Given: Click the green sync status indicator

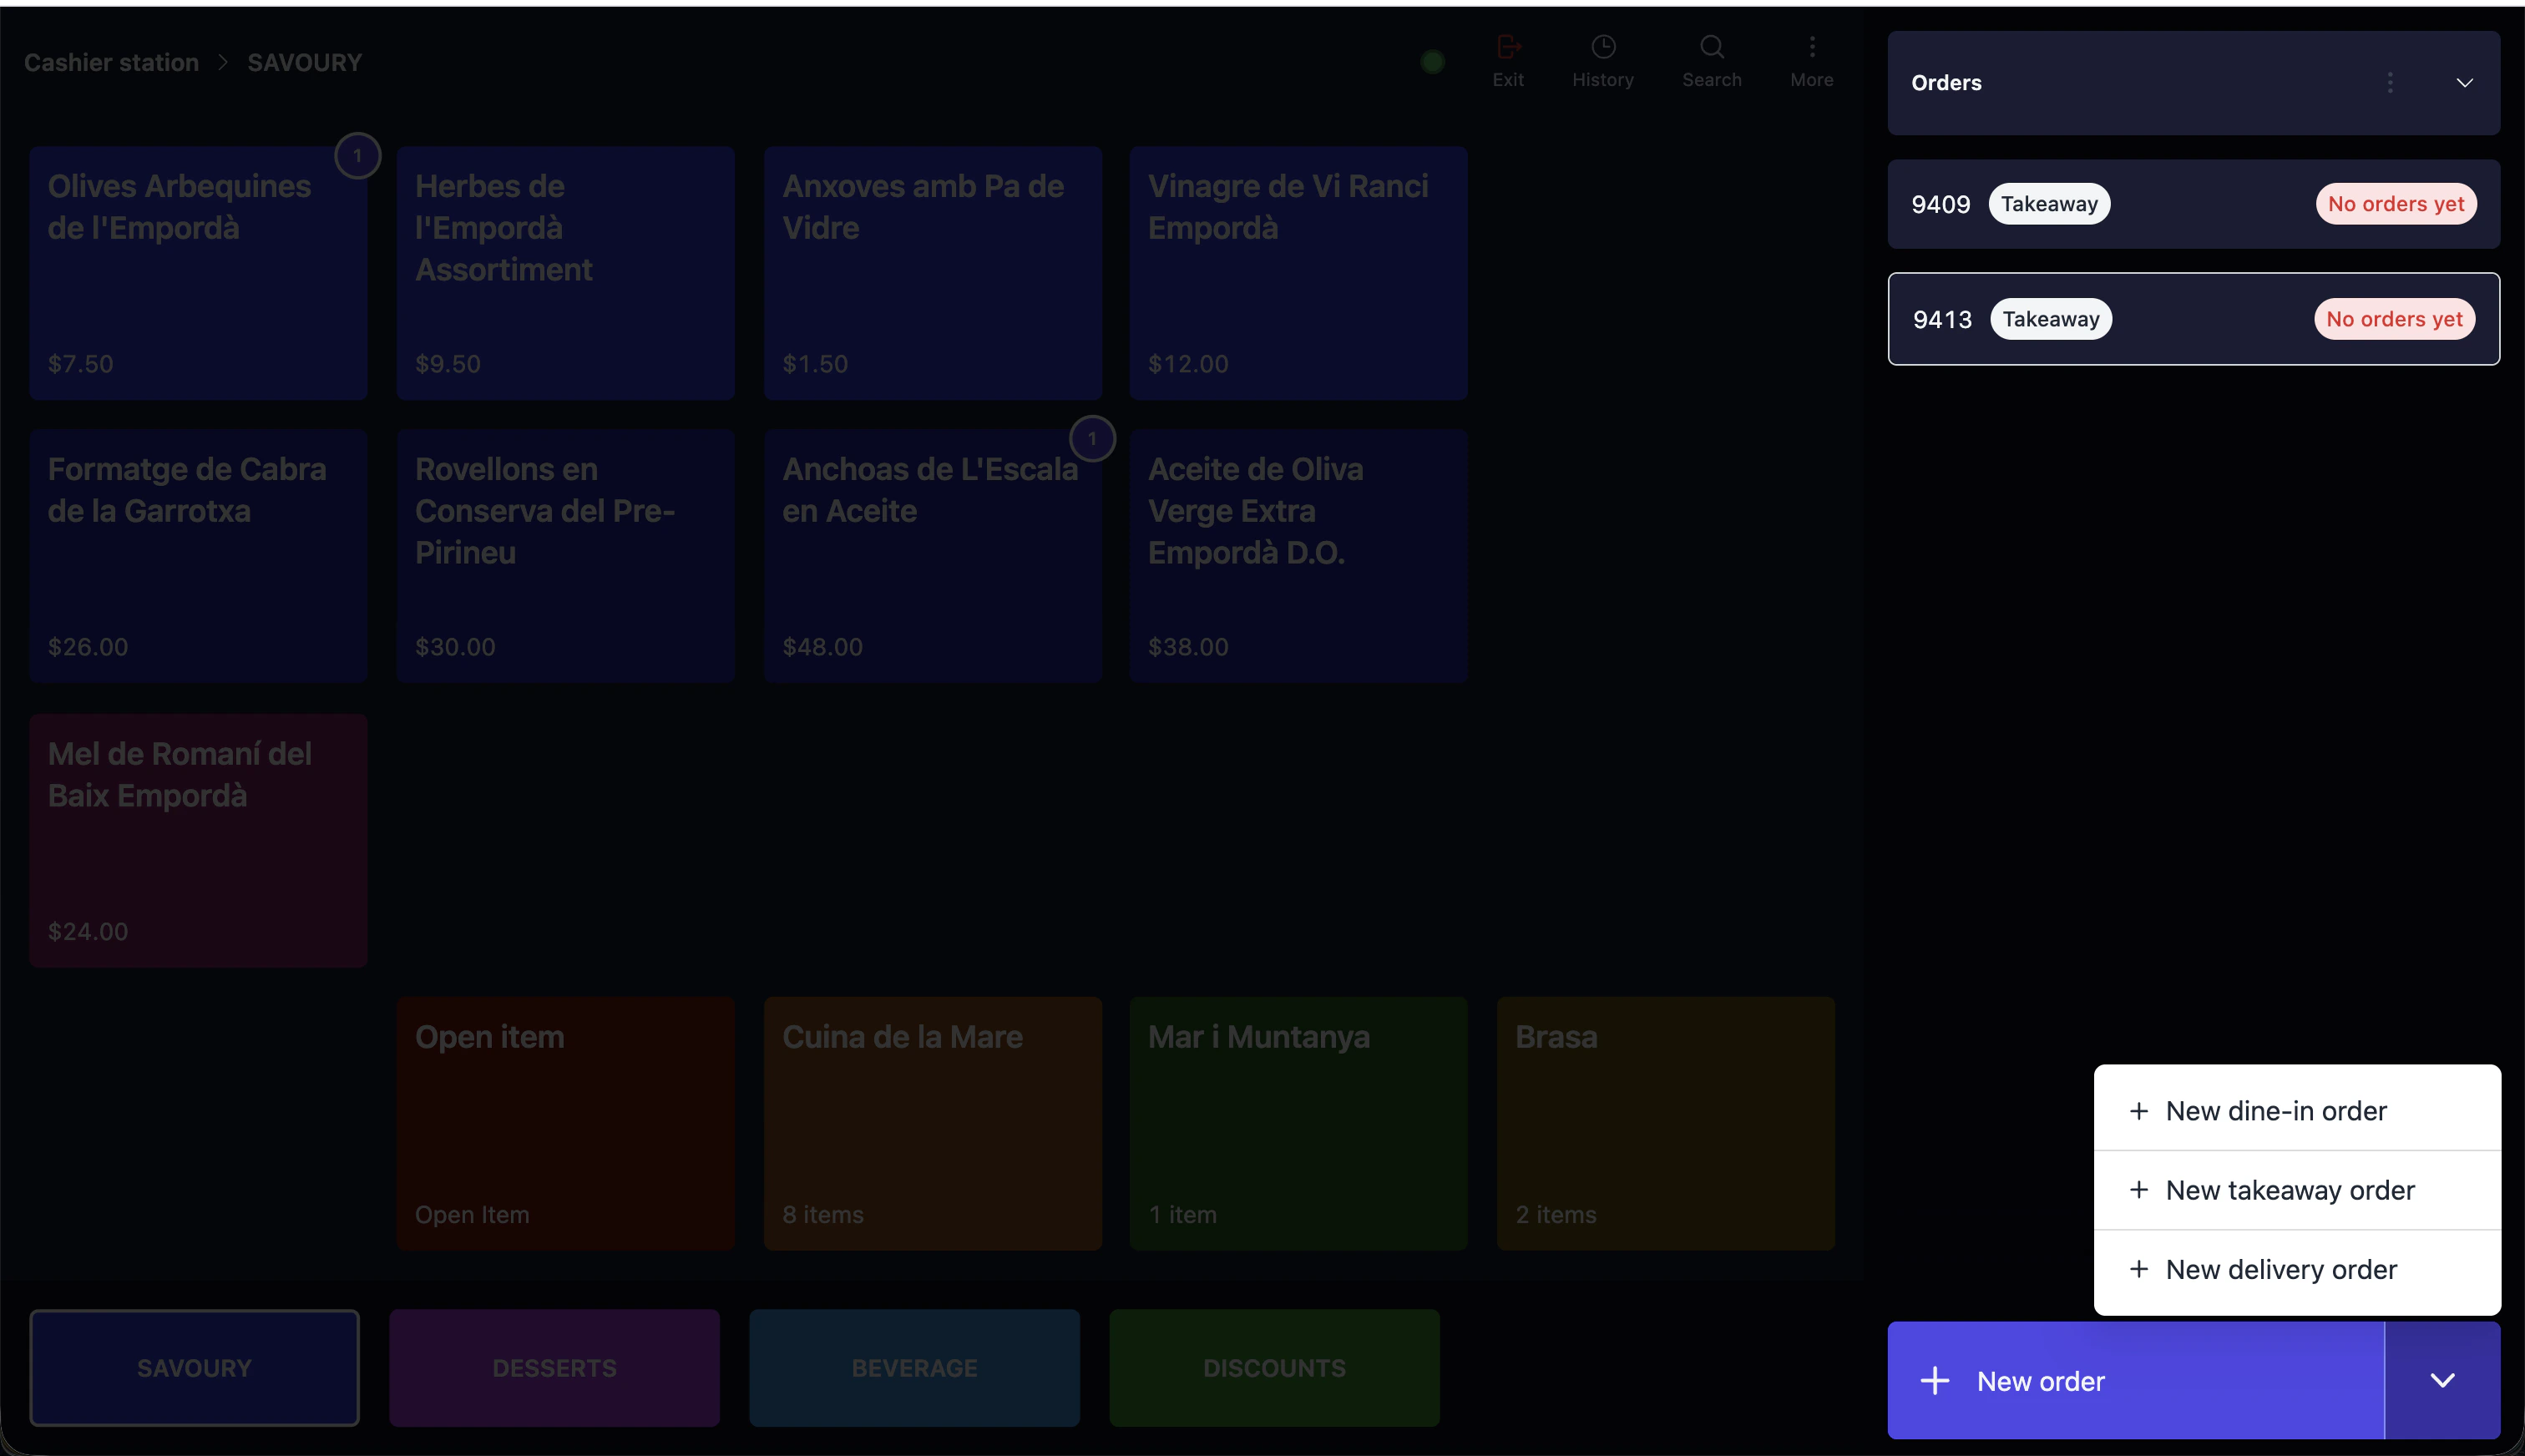Looking at the screenshot, I should click(1431, 61).
